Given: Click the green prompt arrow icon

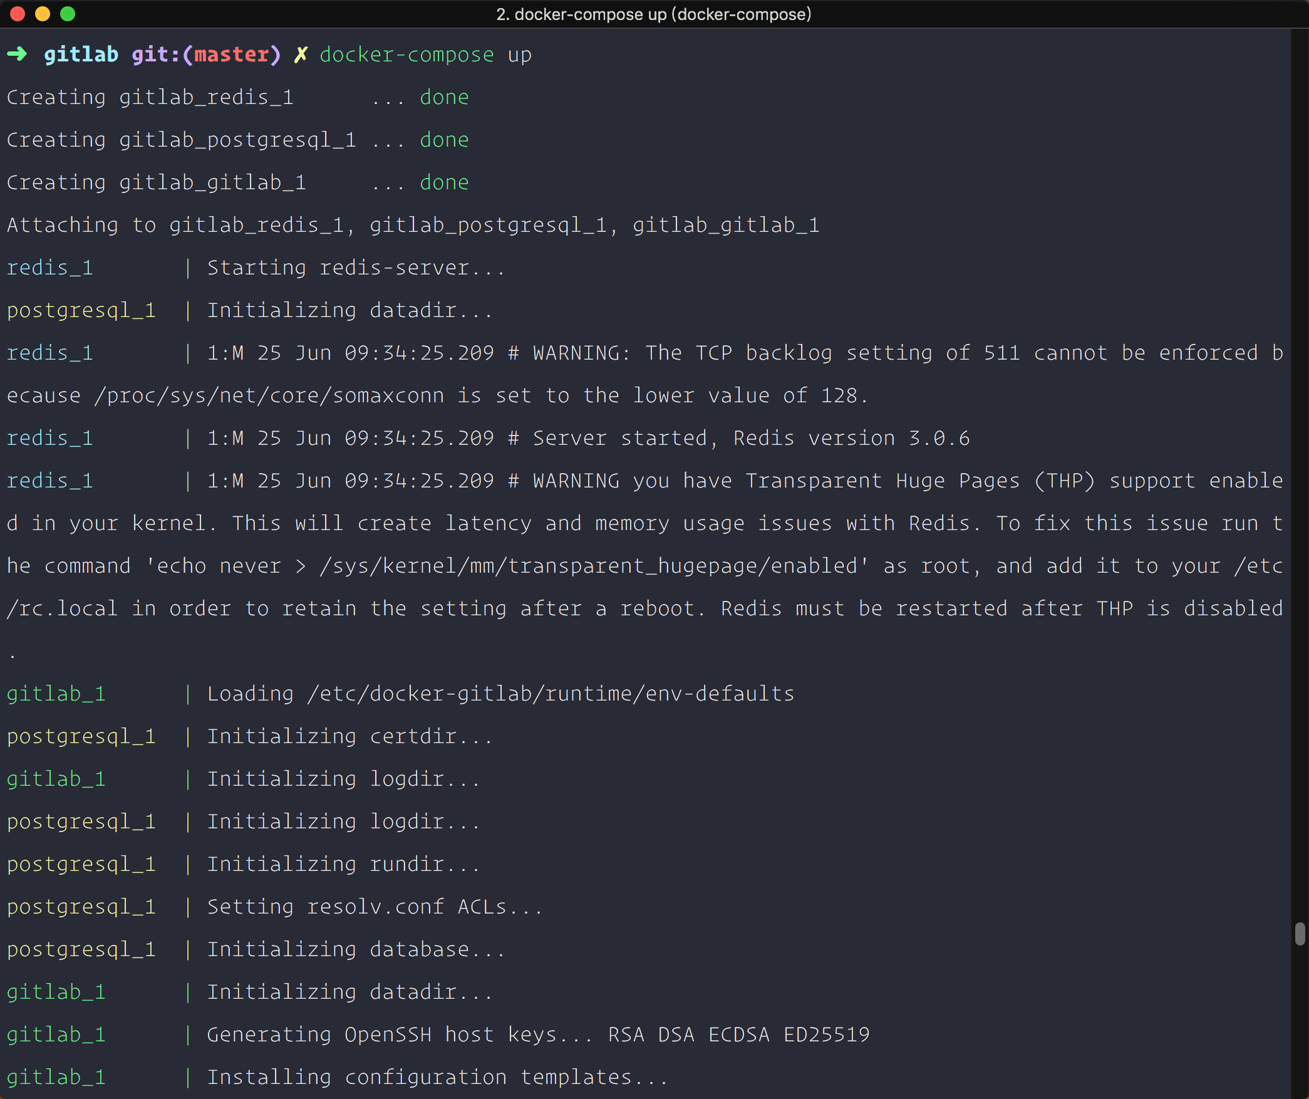Looking at the screenshot, I should tap(18, 55).
